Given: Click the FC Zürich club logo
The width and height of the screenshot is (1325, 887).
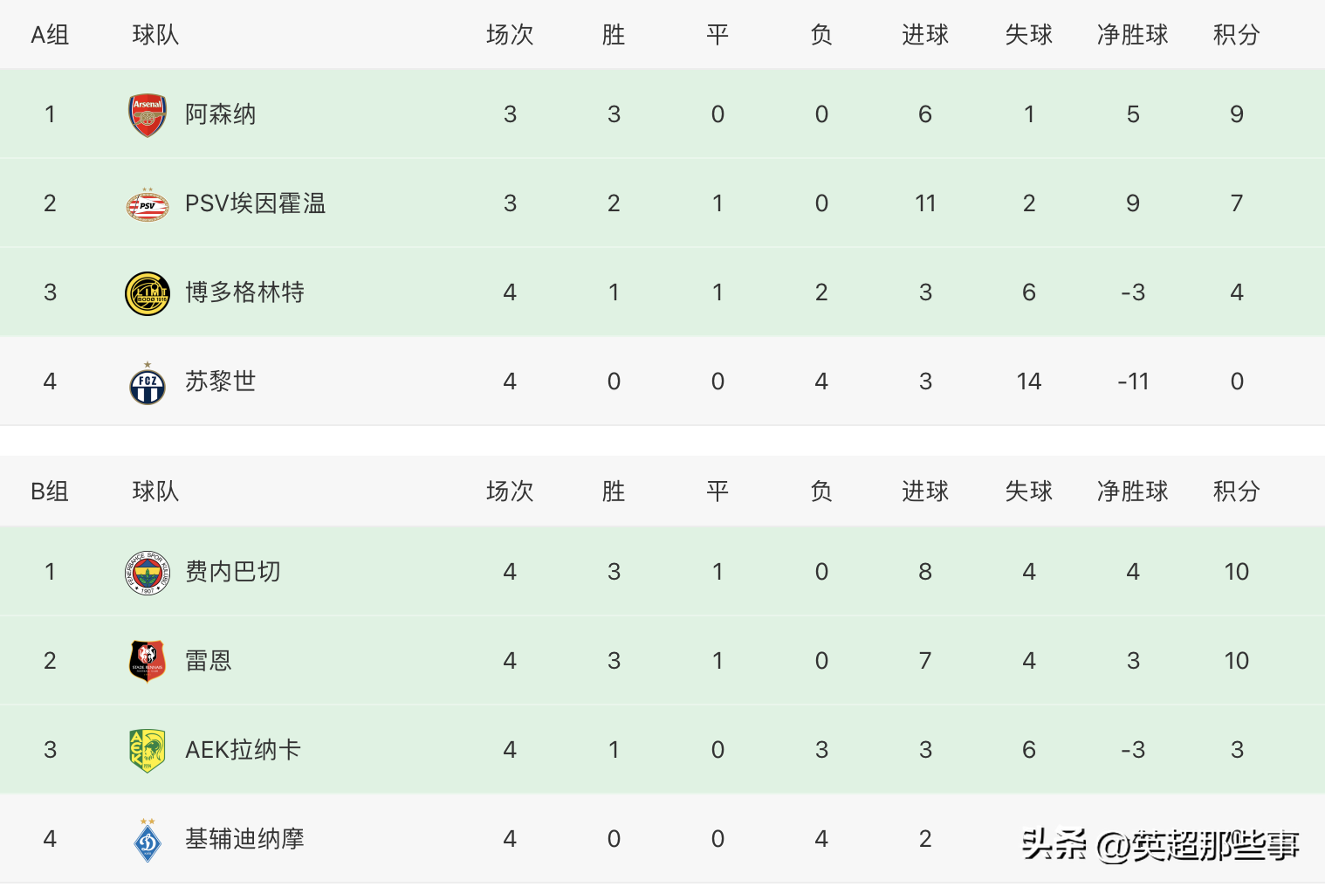Looking at the screenshot, I should coord(148,383).
